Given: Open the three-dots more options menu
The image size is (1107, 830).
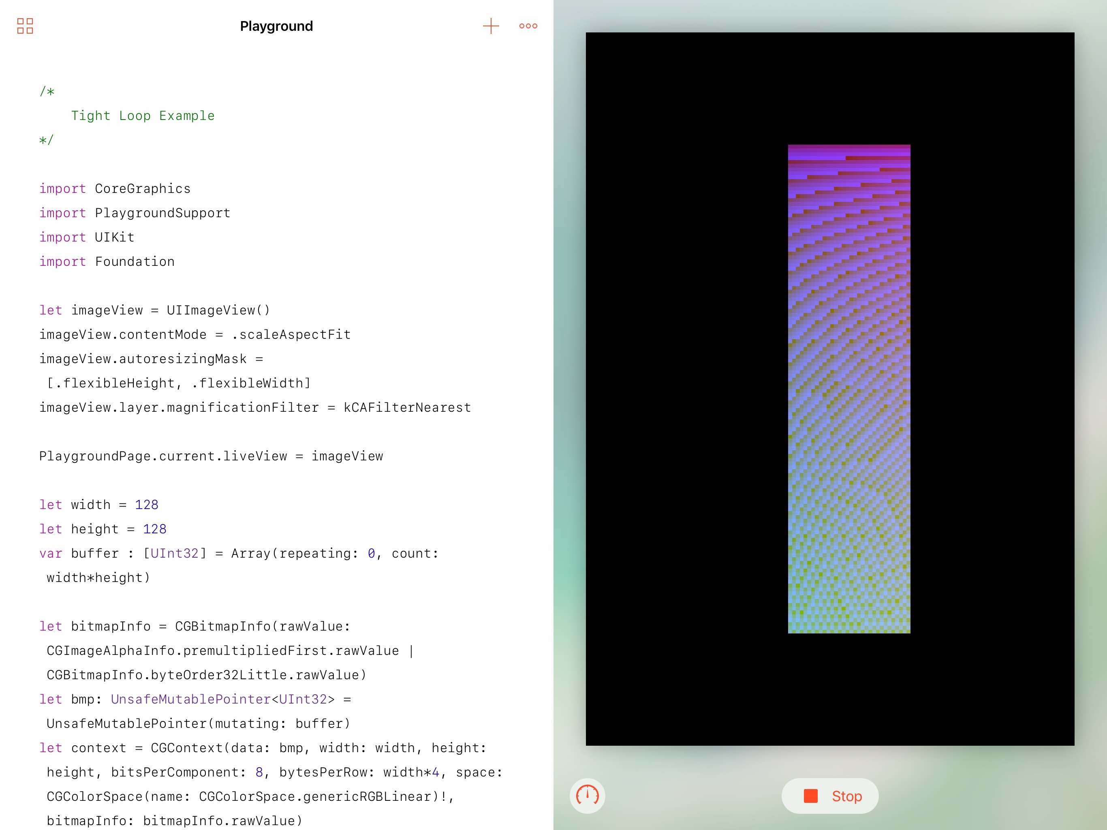Looking at the screenshot, I should point(528,26).
